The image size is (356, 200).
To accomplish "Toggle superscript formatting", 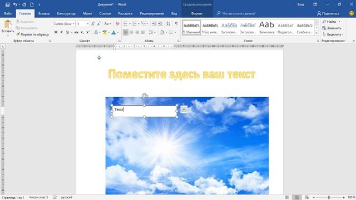I will point(88,32).
